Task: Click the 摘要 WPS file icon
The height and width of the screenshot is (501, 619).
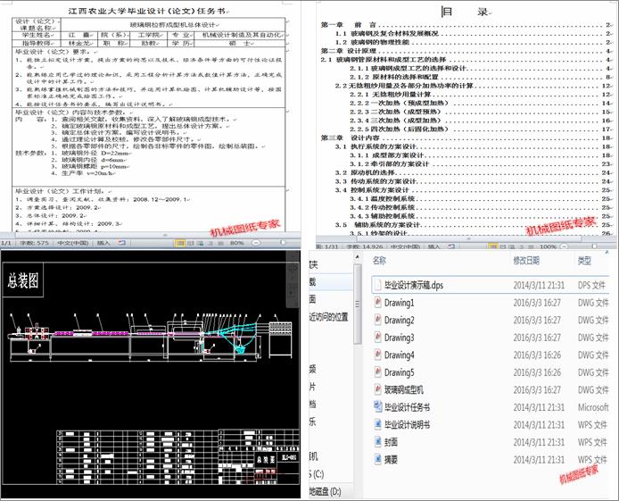Action: [x=378, y=459]
